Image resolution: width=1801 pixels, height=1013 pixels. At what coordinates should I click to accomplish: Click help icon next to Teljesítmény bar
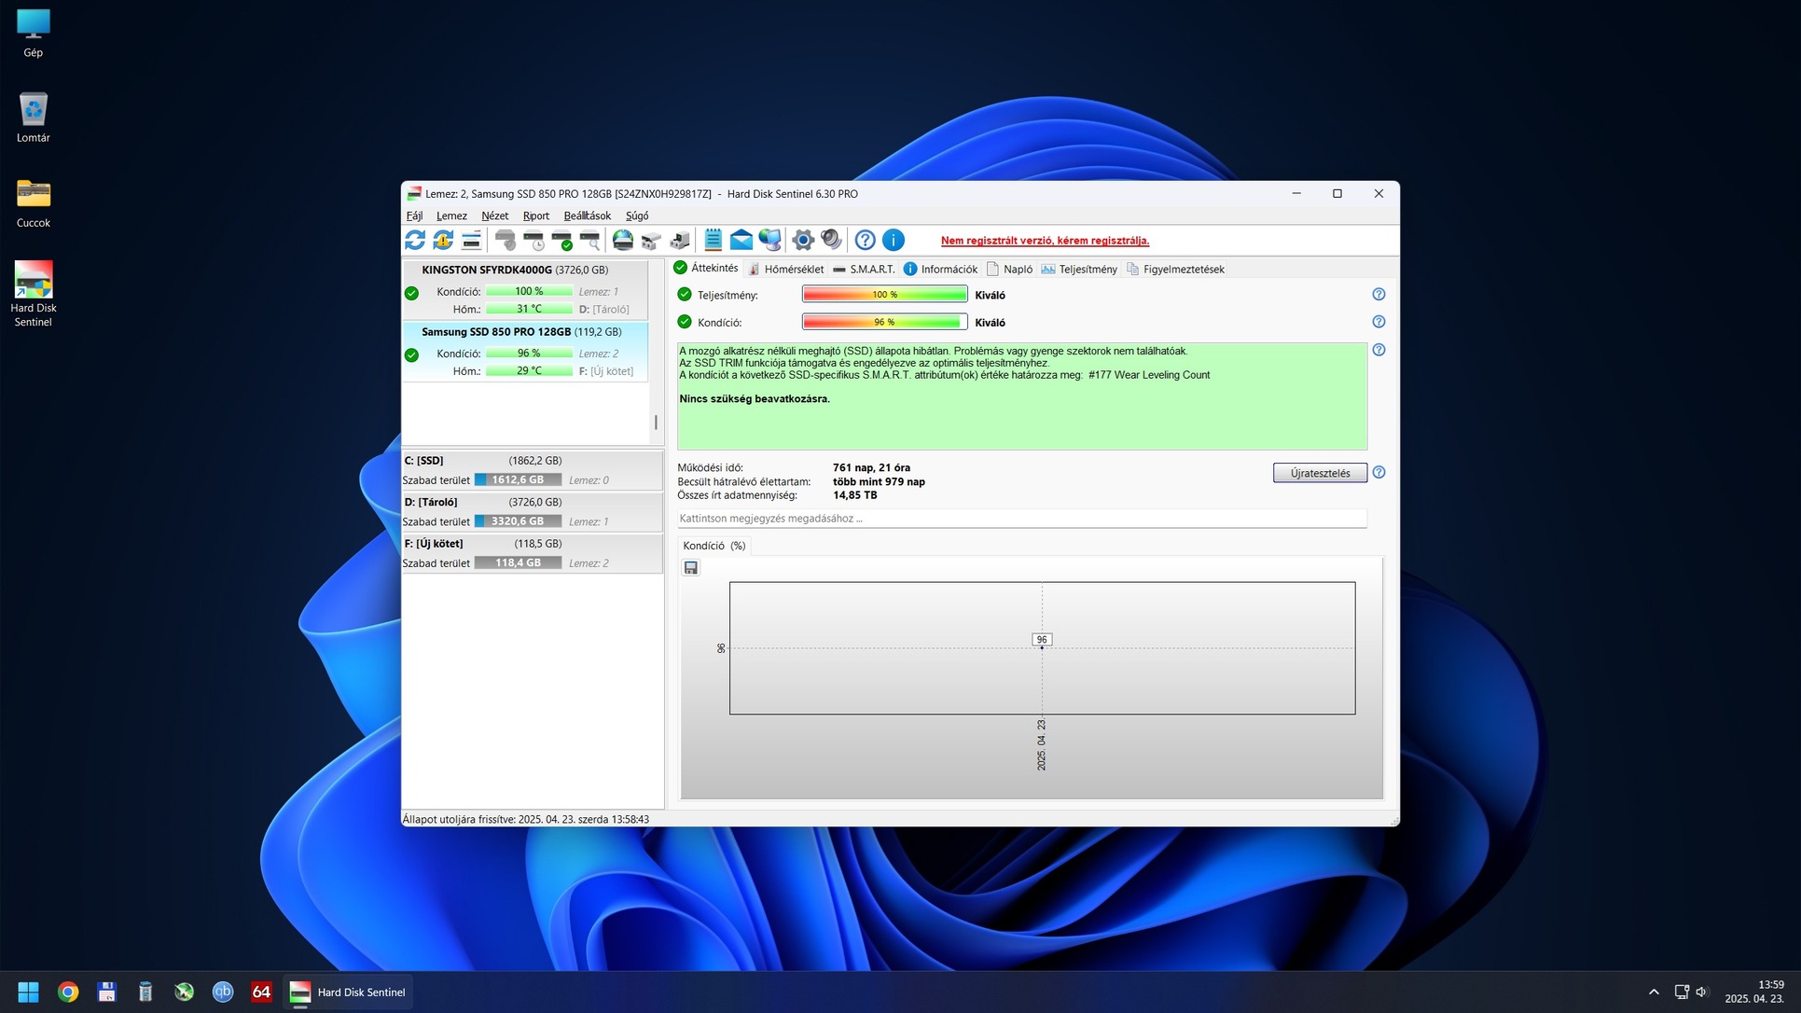click(1378, 295)
